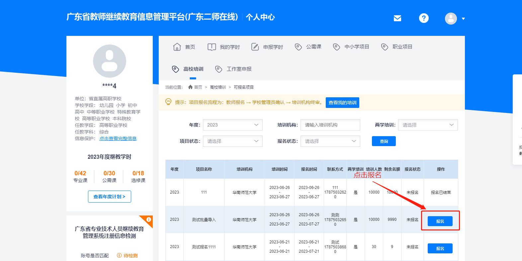Click the orange info icon on detection card

(x=148, y=219)
